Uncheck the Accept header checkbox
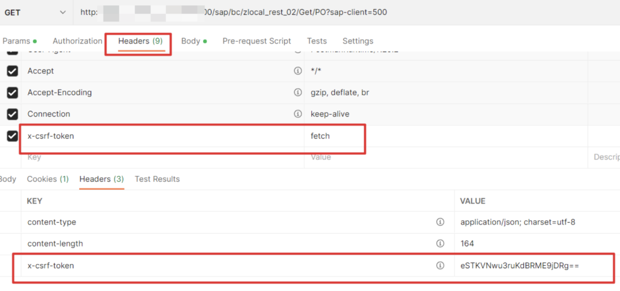Viewport: 620px width, 291px height. 12,71
